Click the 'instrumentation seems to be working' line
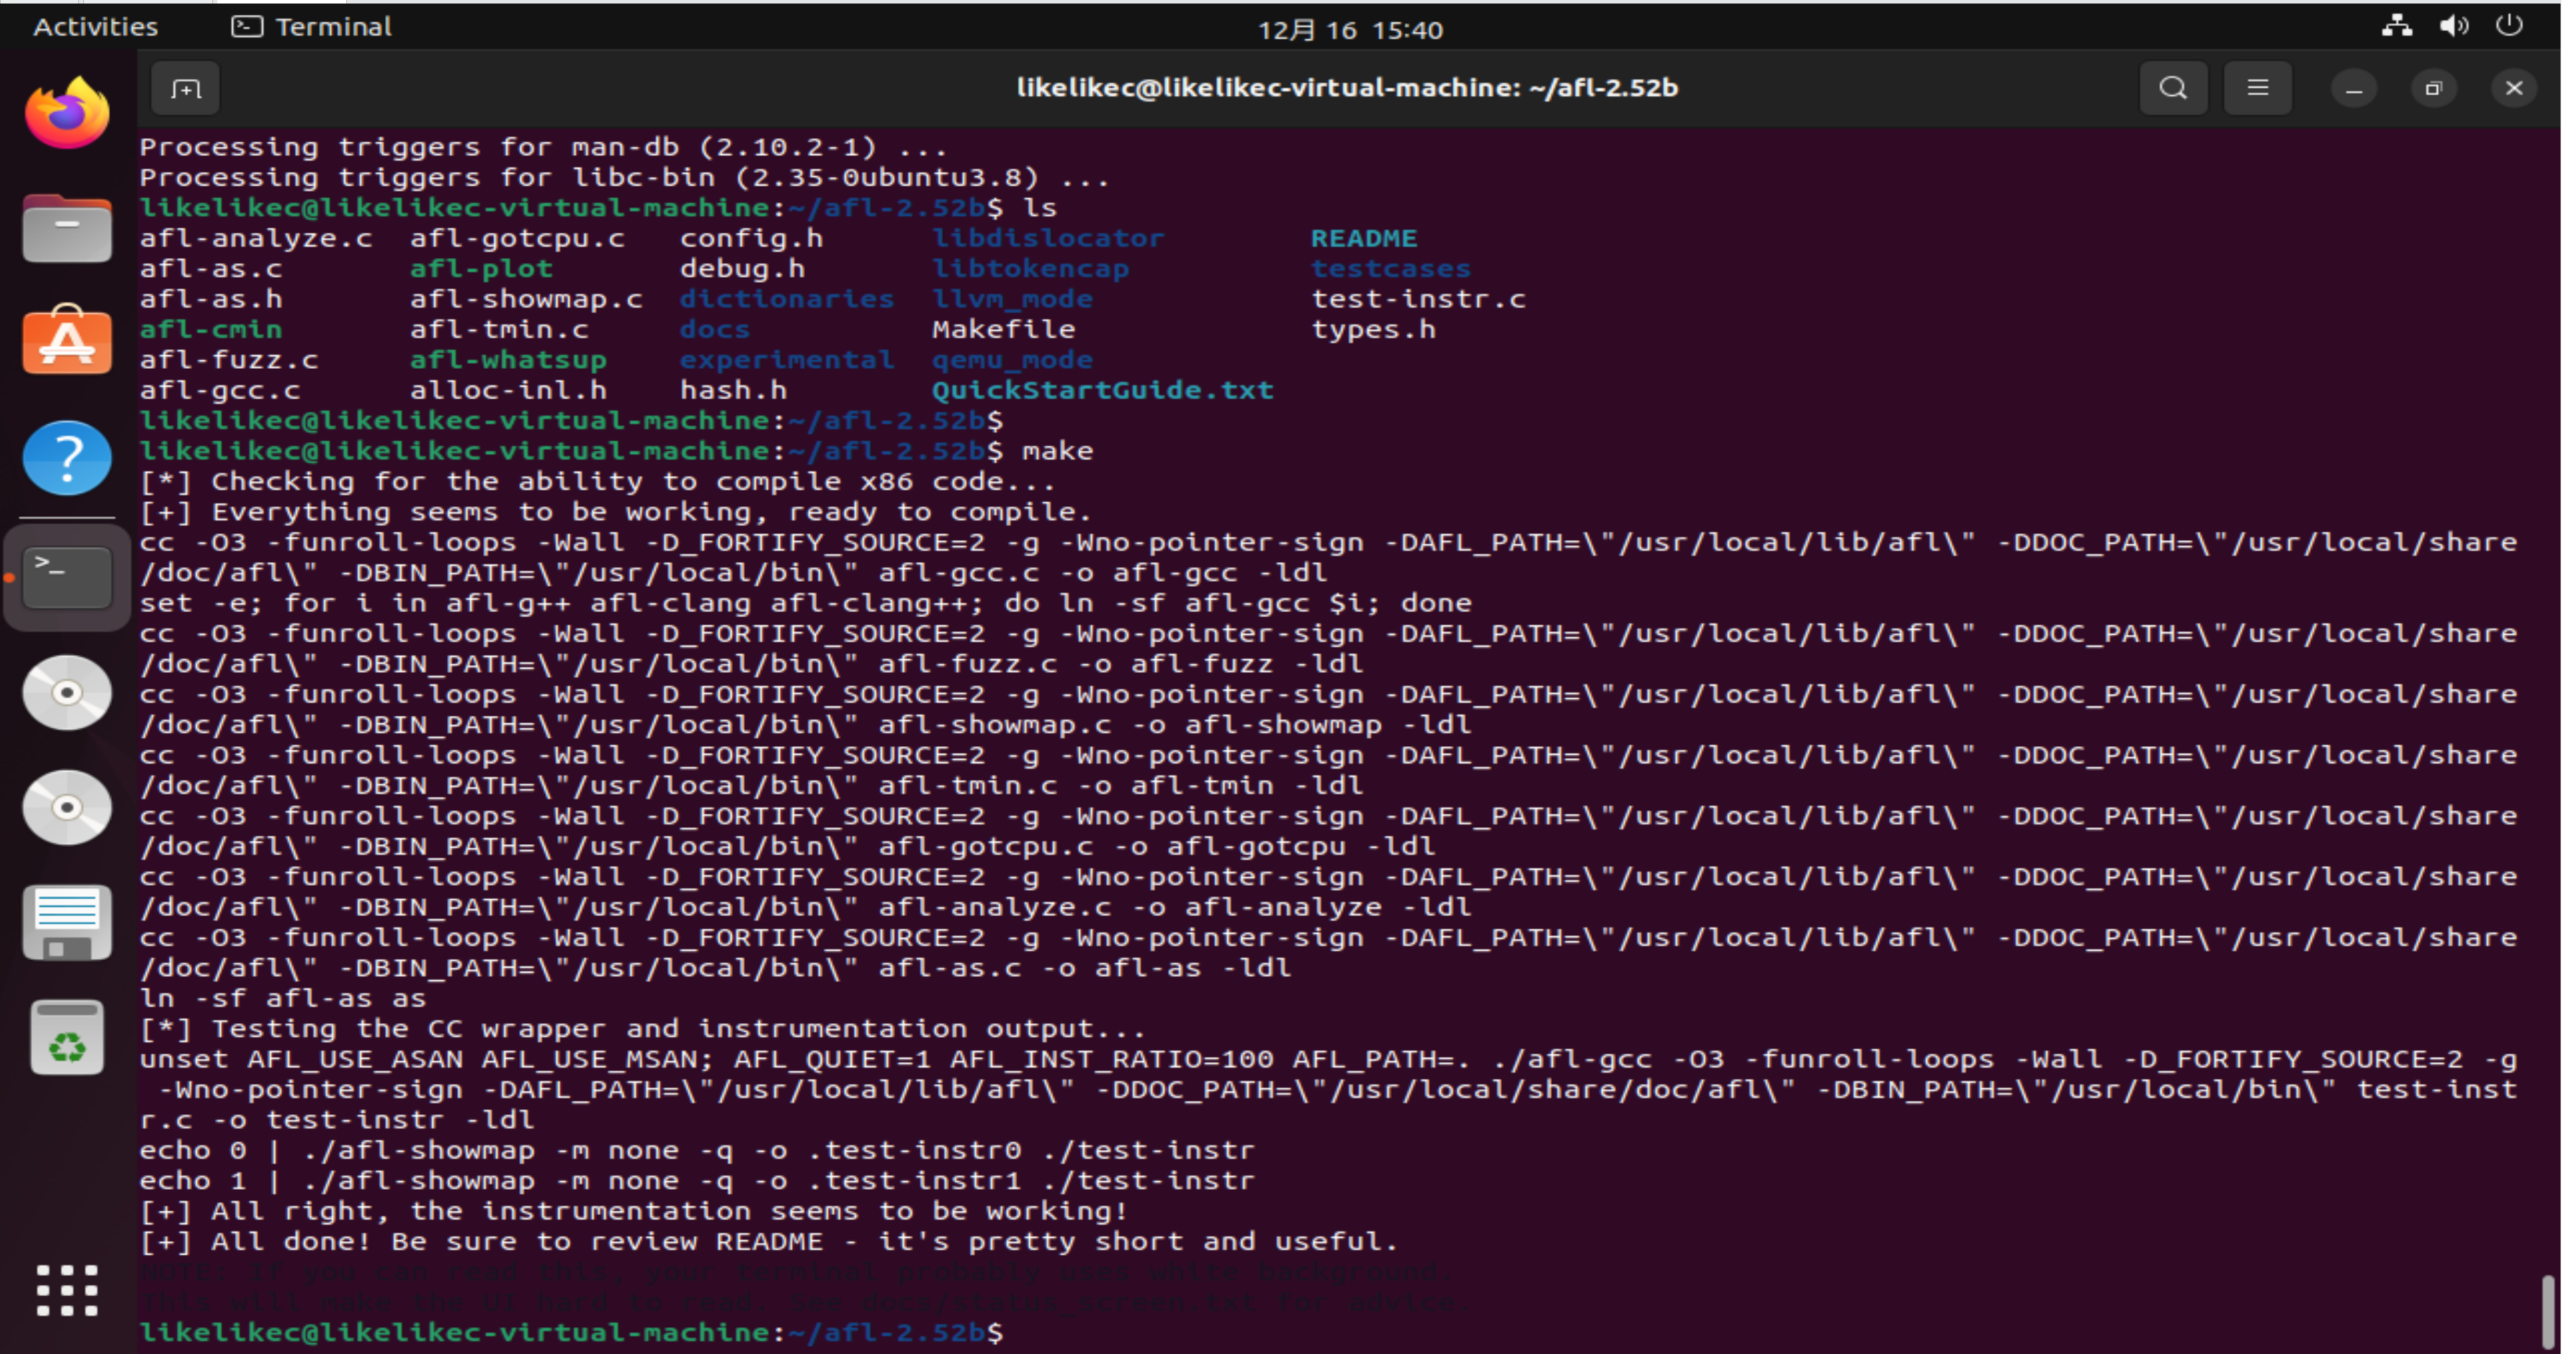Viewport: 2562px width, 1354px height. pos(633,1211)
